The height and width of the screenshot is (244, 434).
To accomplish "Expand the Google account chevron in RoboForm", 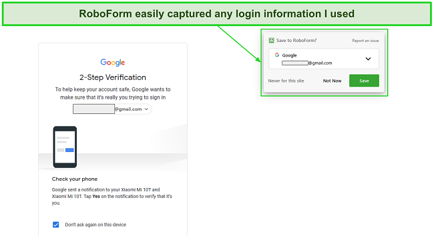I will [x=368, y=59].
